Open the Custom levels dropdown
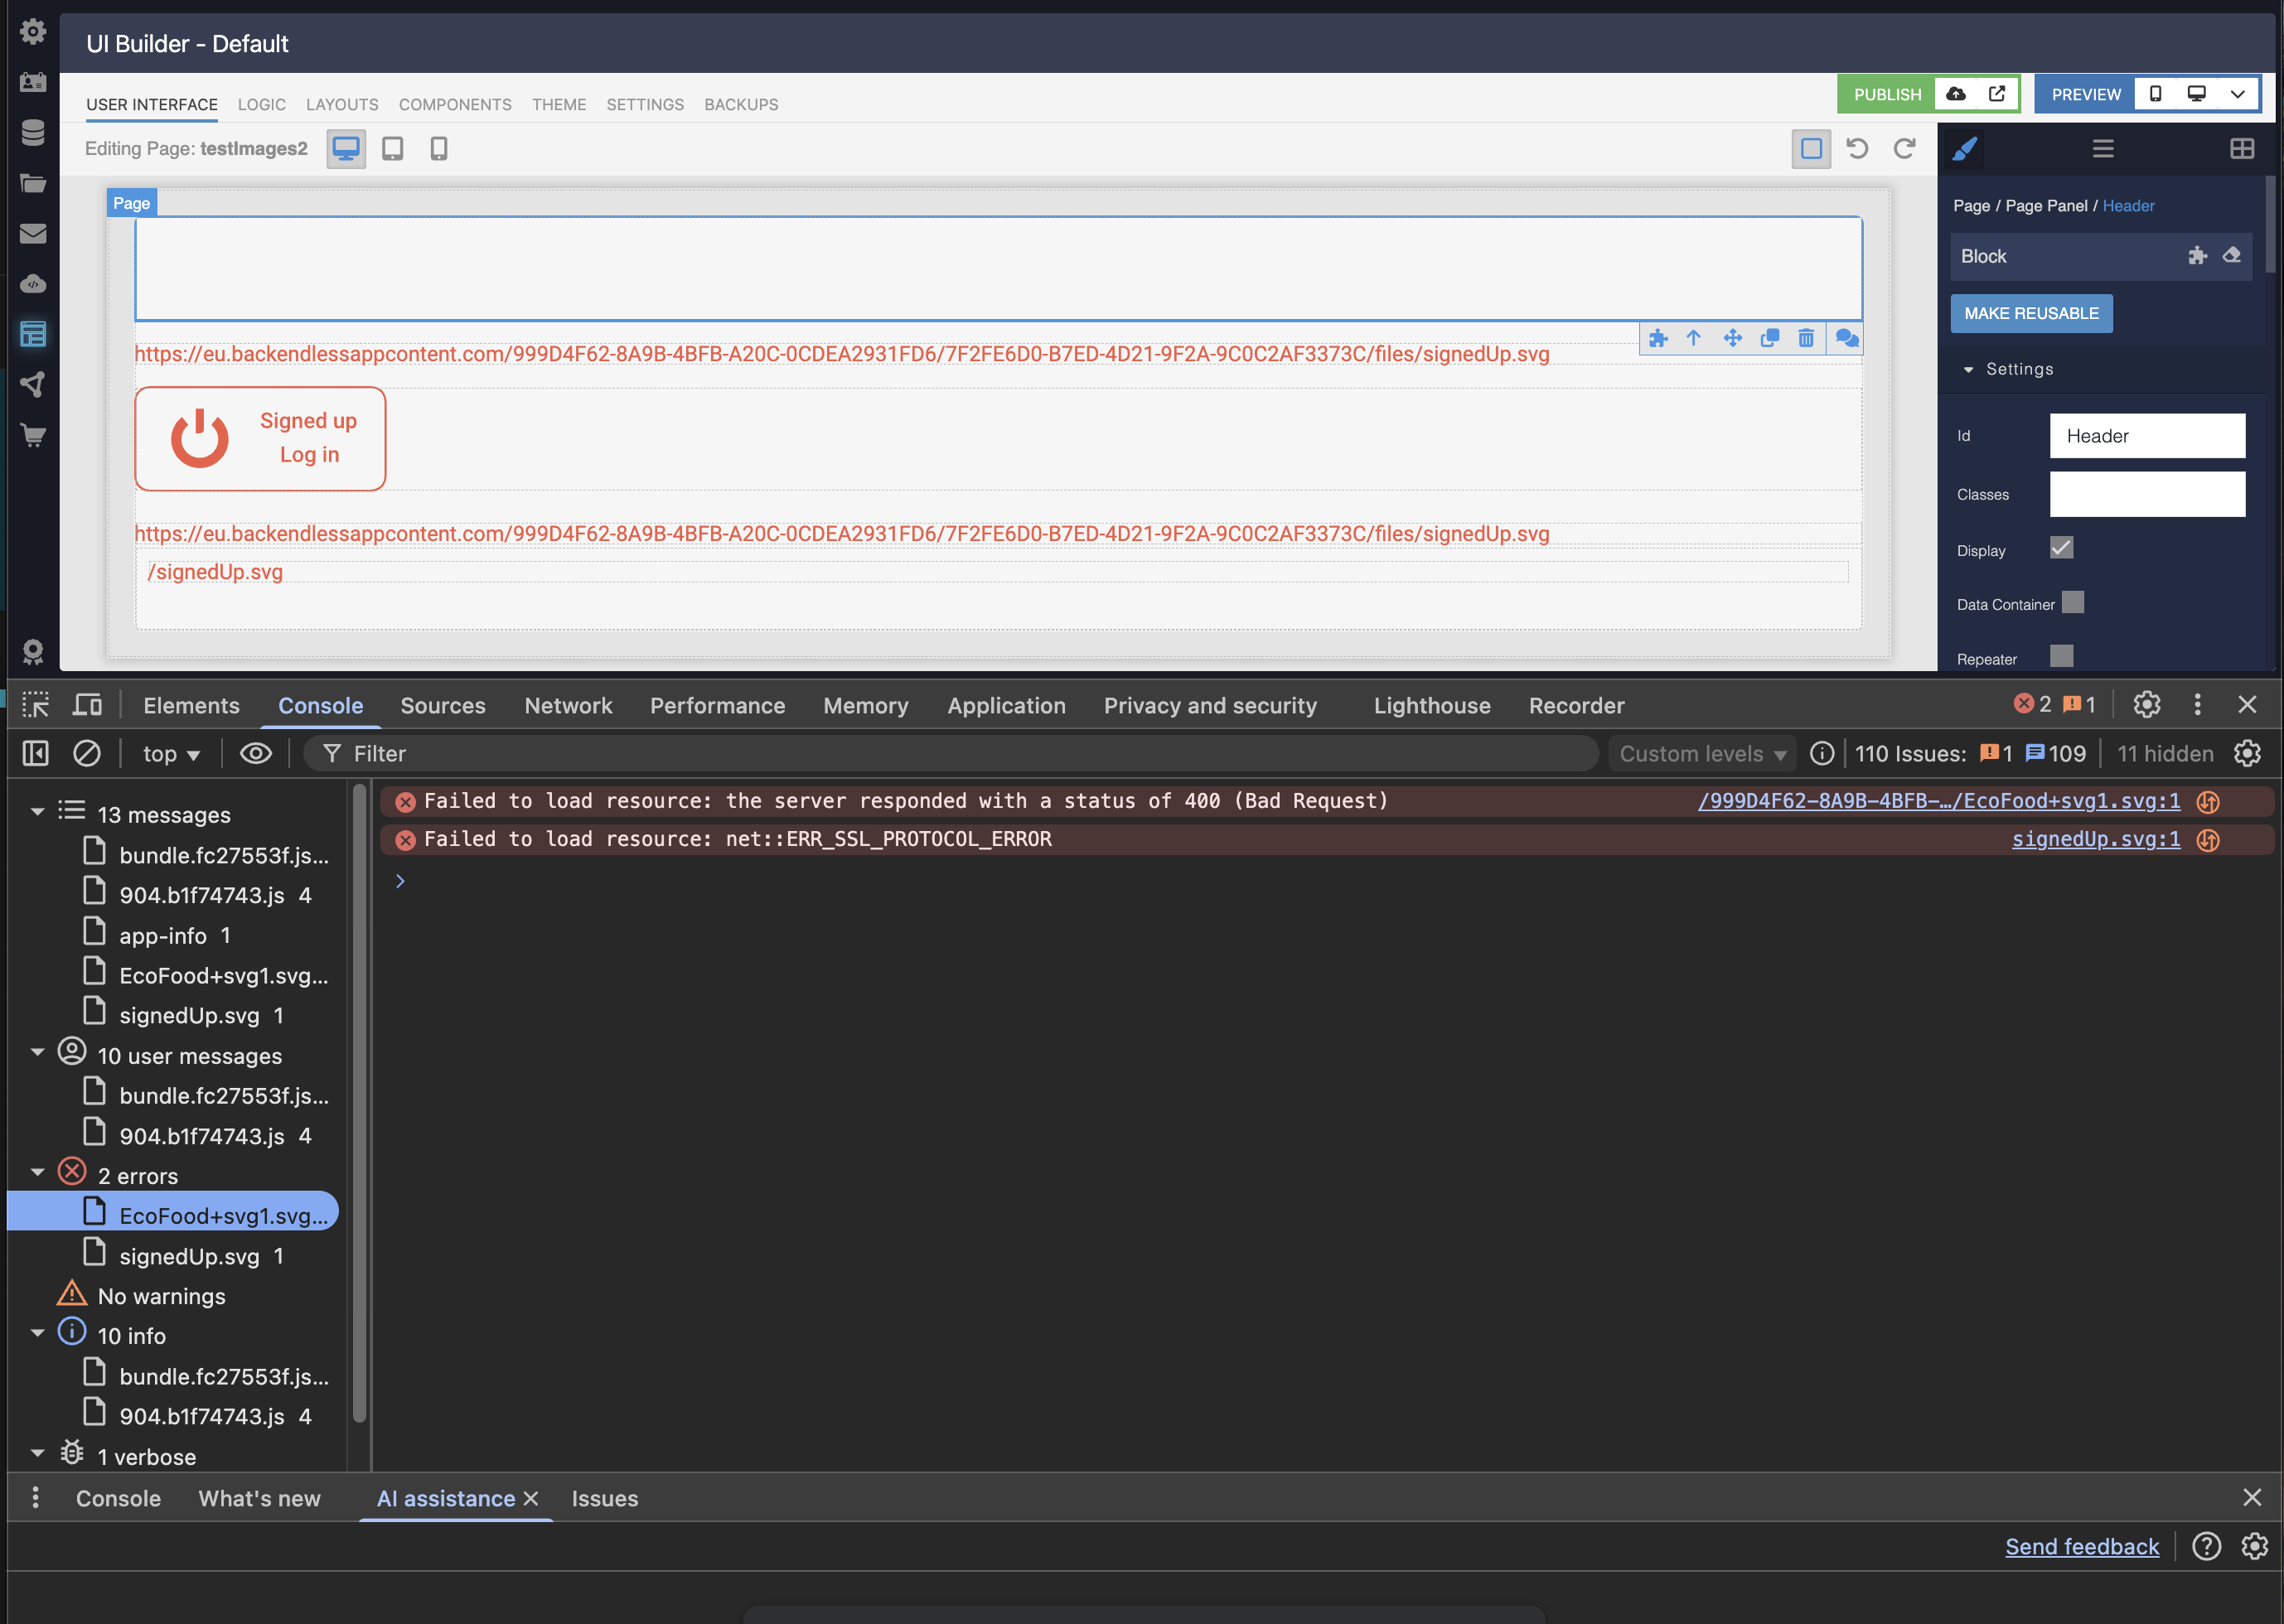This screenshot has width=2284, height=1624. coord(1702,753)
